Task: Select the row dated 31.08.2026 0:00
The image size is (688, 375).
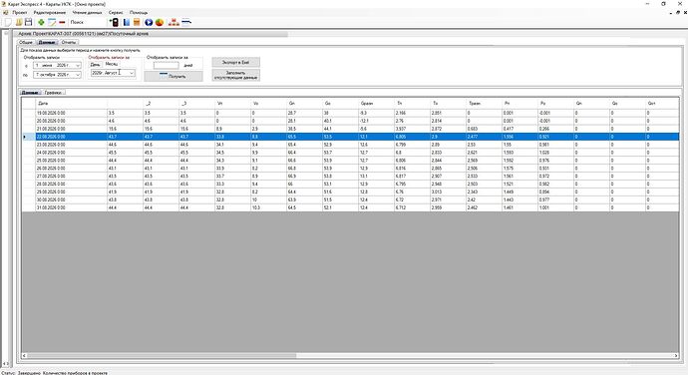Action: click(350, 207)
